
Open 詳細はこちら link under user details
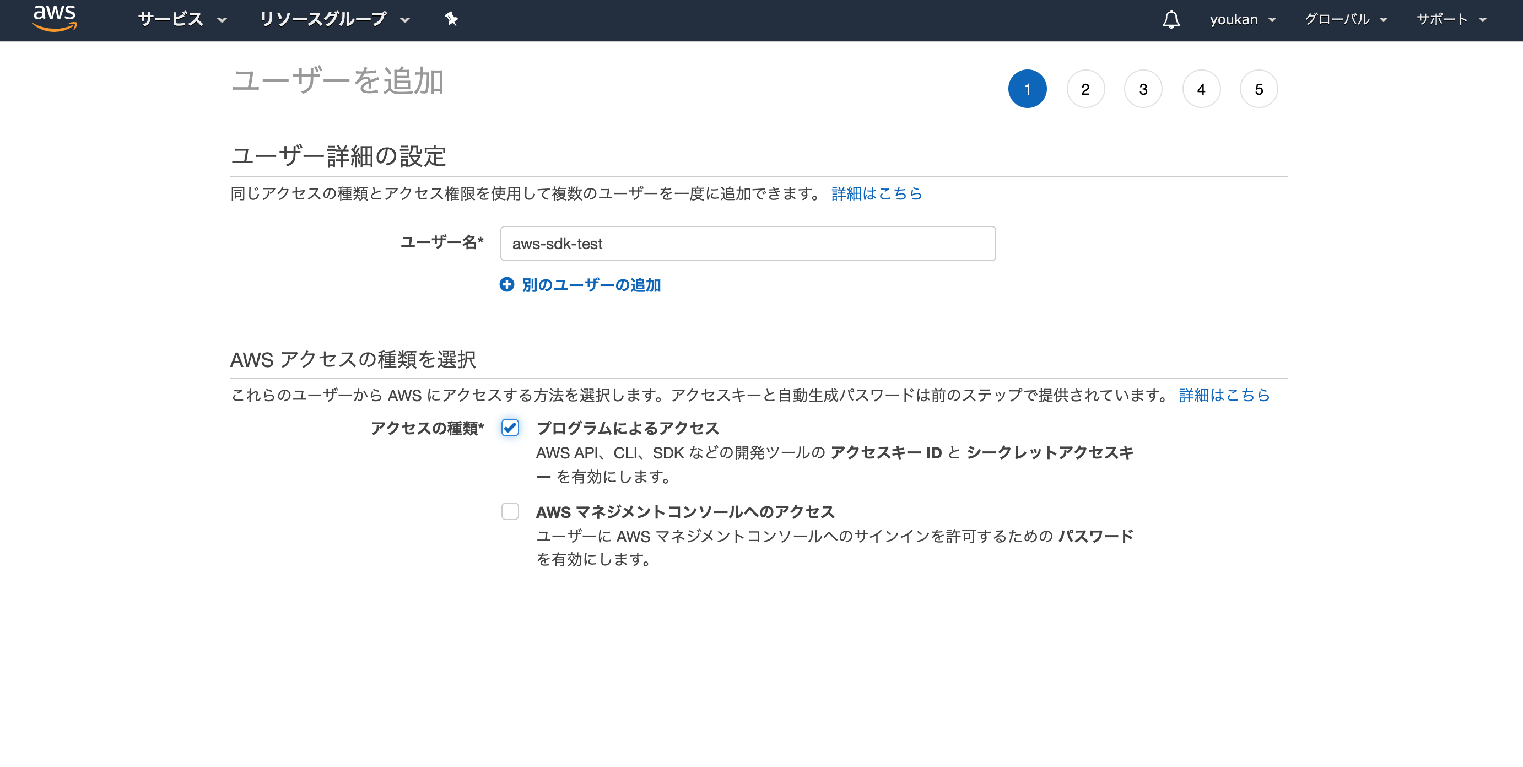coord(876,193)
